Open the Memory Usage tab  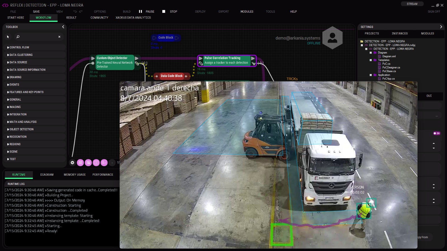coord(75,175)
